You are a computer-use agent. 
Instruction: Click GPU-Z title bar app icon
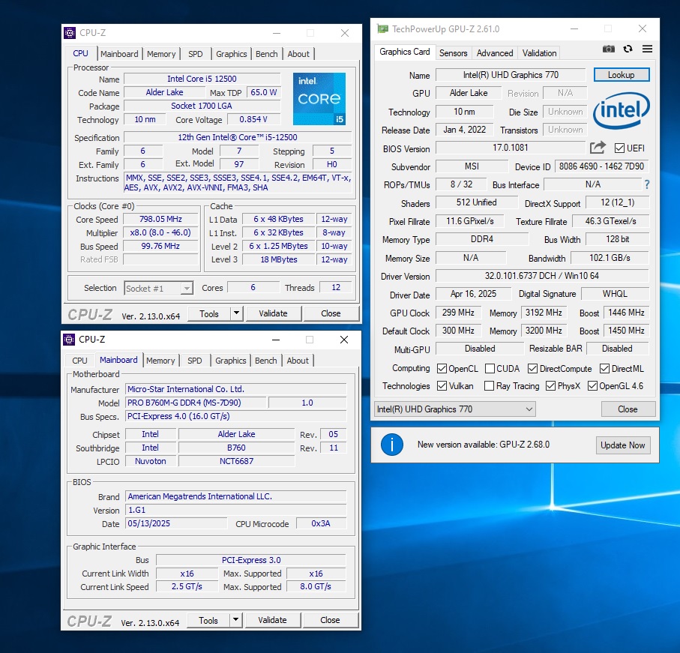tap(382, 29)
